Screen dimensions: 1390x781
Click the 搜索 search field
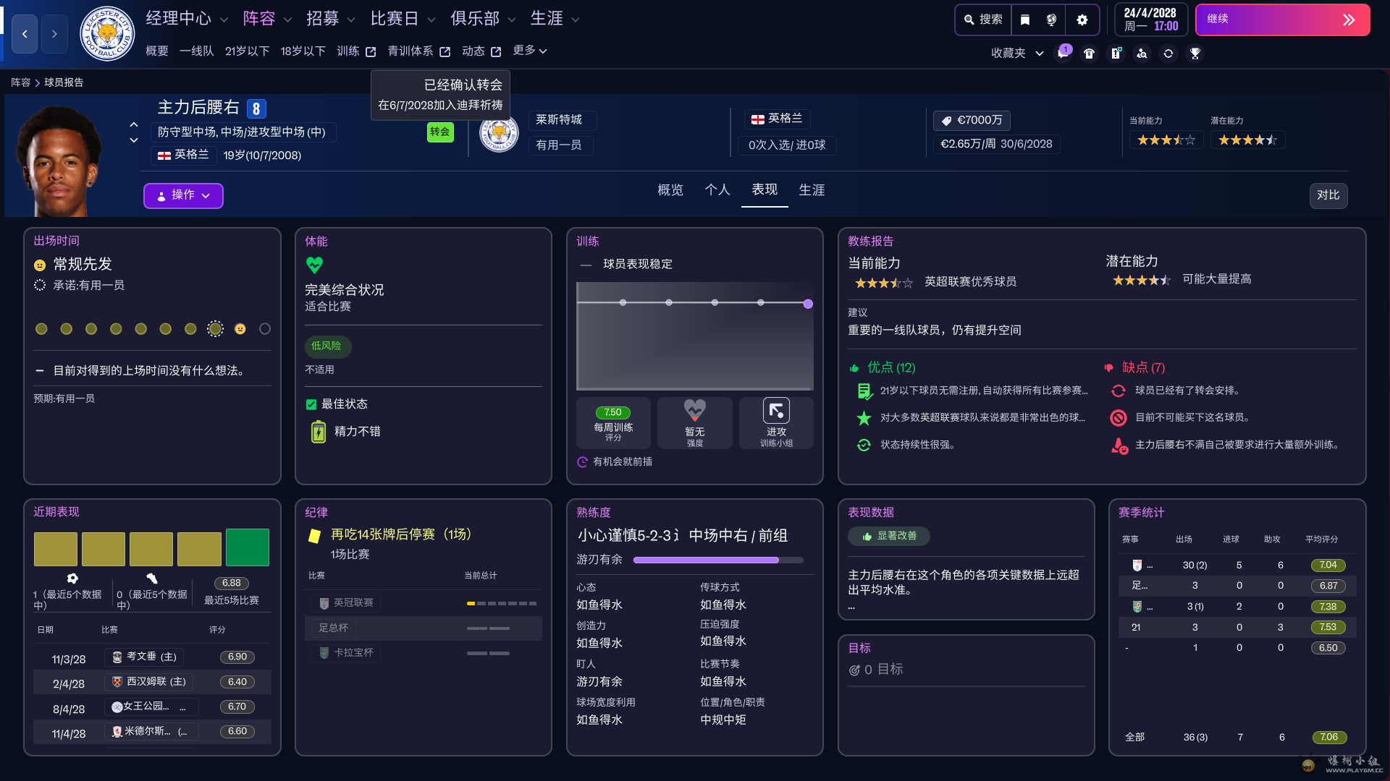click(x=982, y=20)
